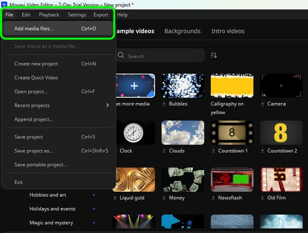Click download icon next to Countdown 1
This screenshot has height=233, width=308.
pyautogui.click(x=213, y=151)
